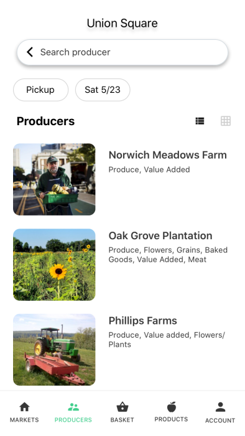The height and width of the screenshot is (436, 245).
Task: Select the Producers people icon
Action: point(73,407)
